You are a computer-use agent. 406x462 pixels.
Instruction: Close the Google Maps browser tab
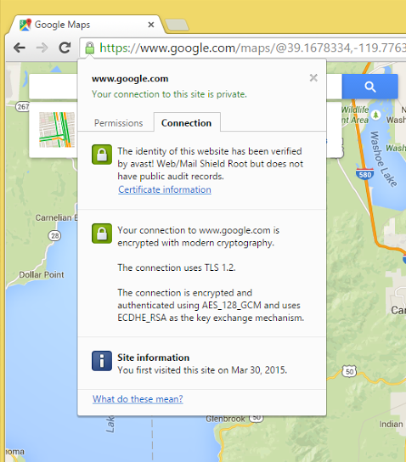(x=151, y=25)
